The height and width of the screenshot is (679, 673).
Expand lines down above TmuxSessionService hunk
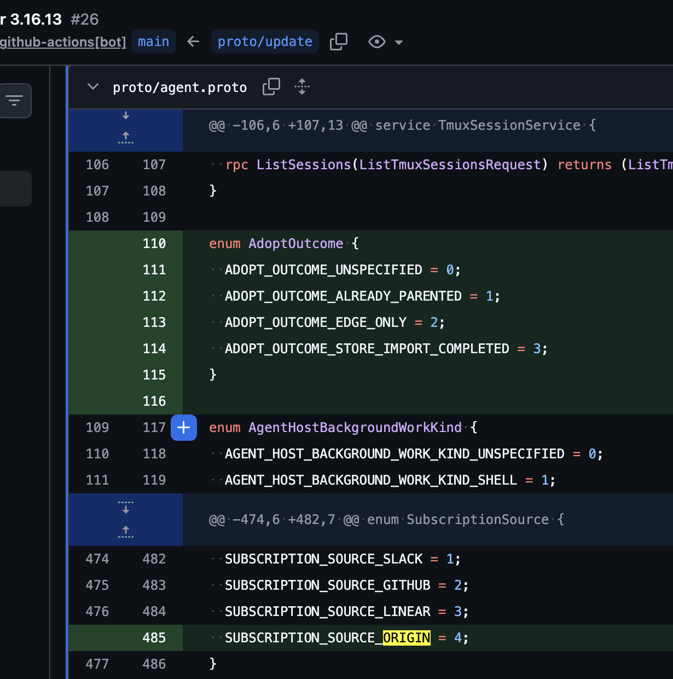click(x=126, y=116)
